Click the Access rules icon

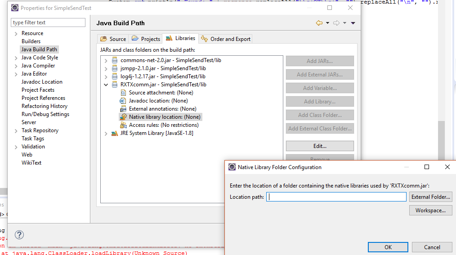click(123, 125)
